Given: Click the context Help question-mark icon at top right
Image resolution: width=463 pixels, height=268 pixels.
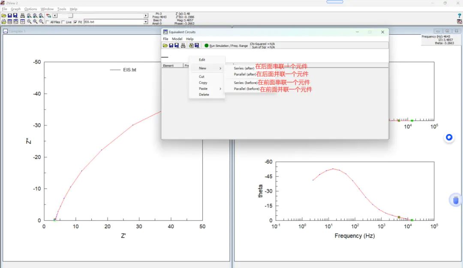Looking at the screenshot, I should (x=460, y=16).
